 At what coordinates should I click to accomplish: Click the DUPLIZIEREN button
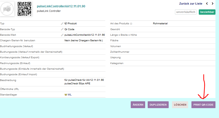pyautogui.click(x=158, y=105)
